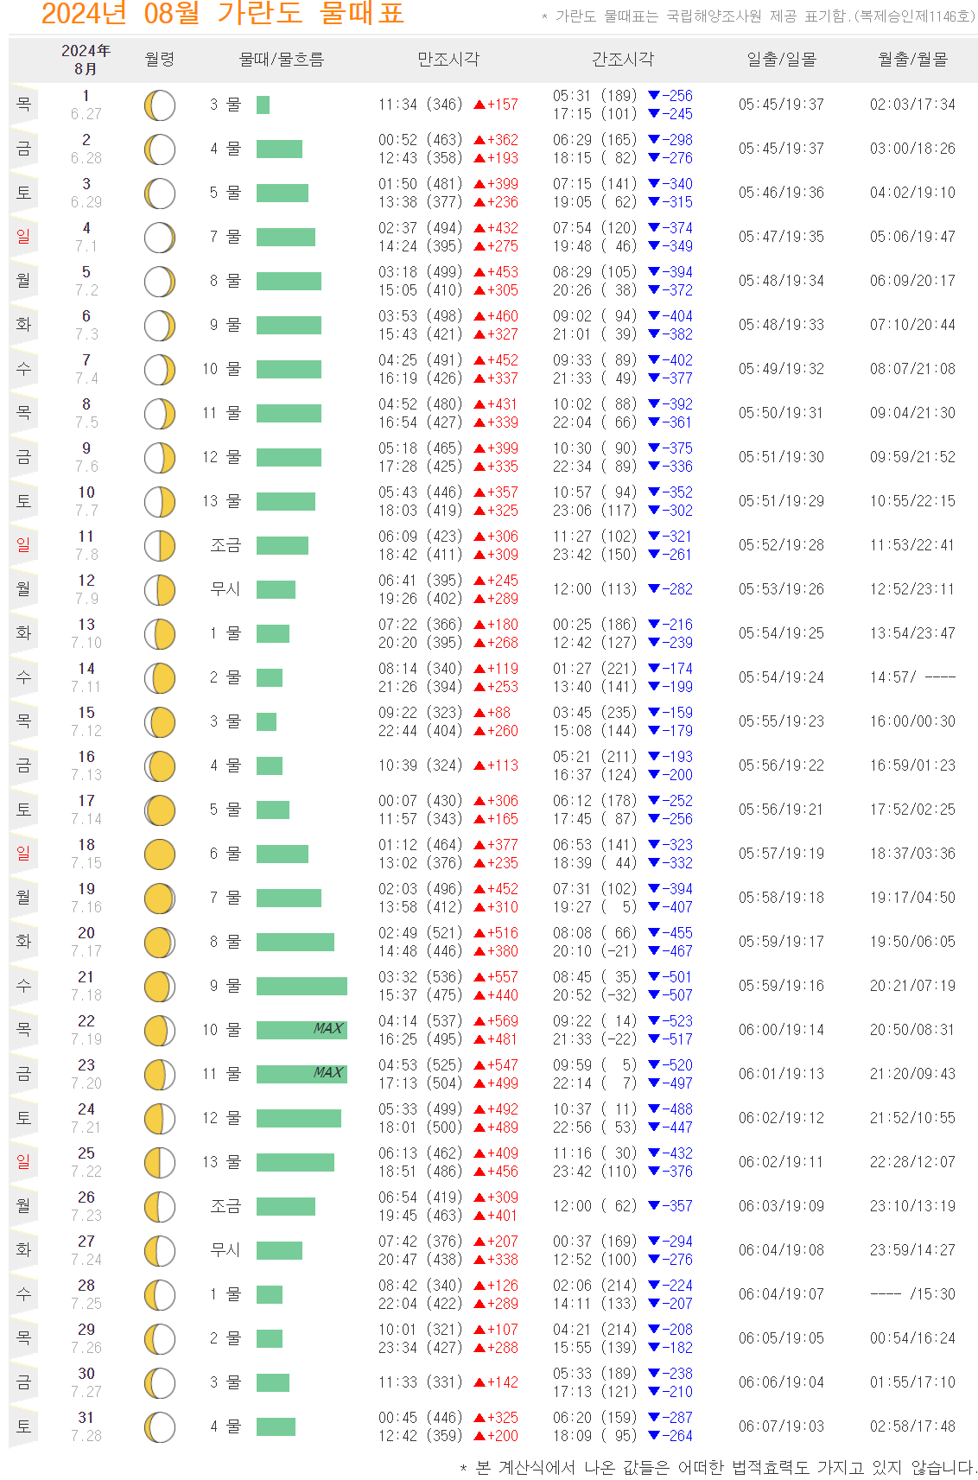Image resolution: width=978 pixels, height=1480 pixels.
Task: Click the title '2024년 08월 가란도 물때표'
Action: click(x=223, y=14)
